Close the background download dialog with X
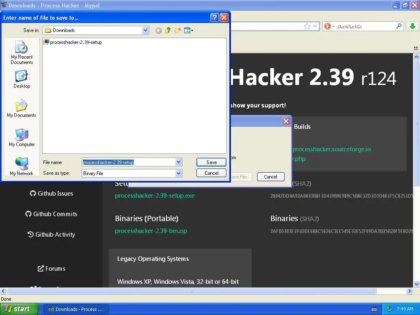Screen dimensions: 420x315 (x=286, y=121)
